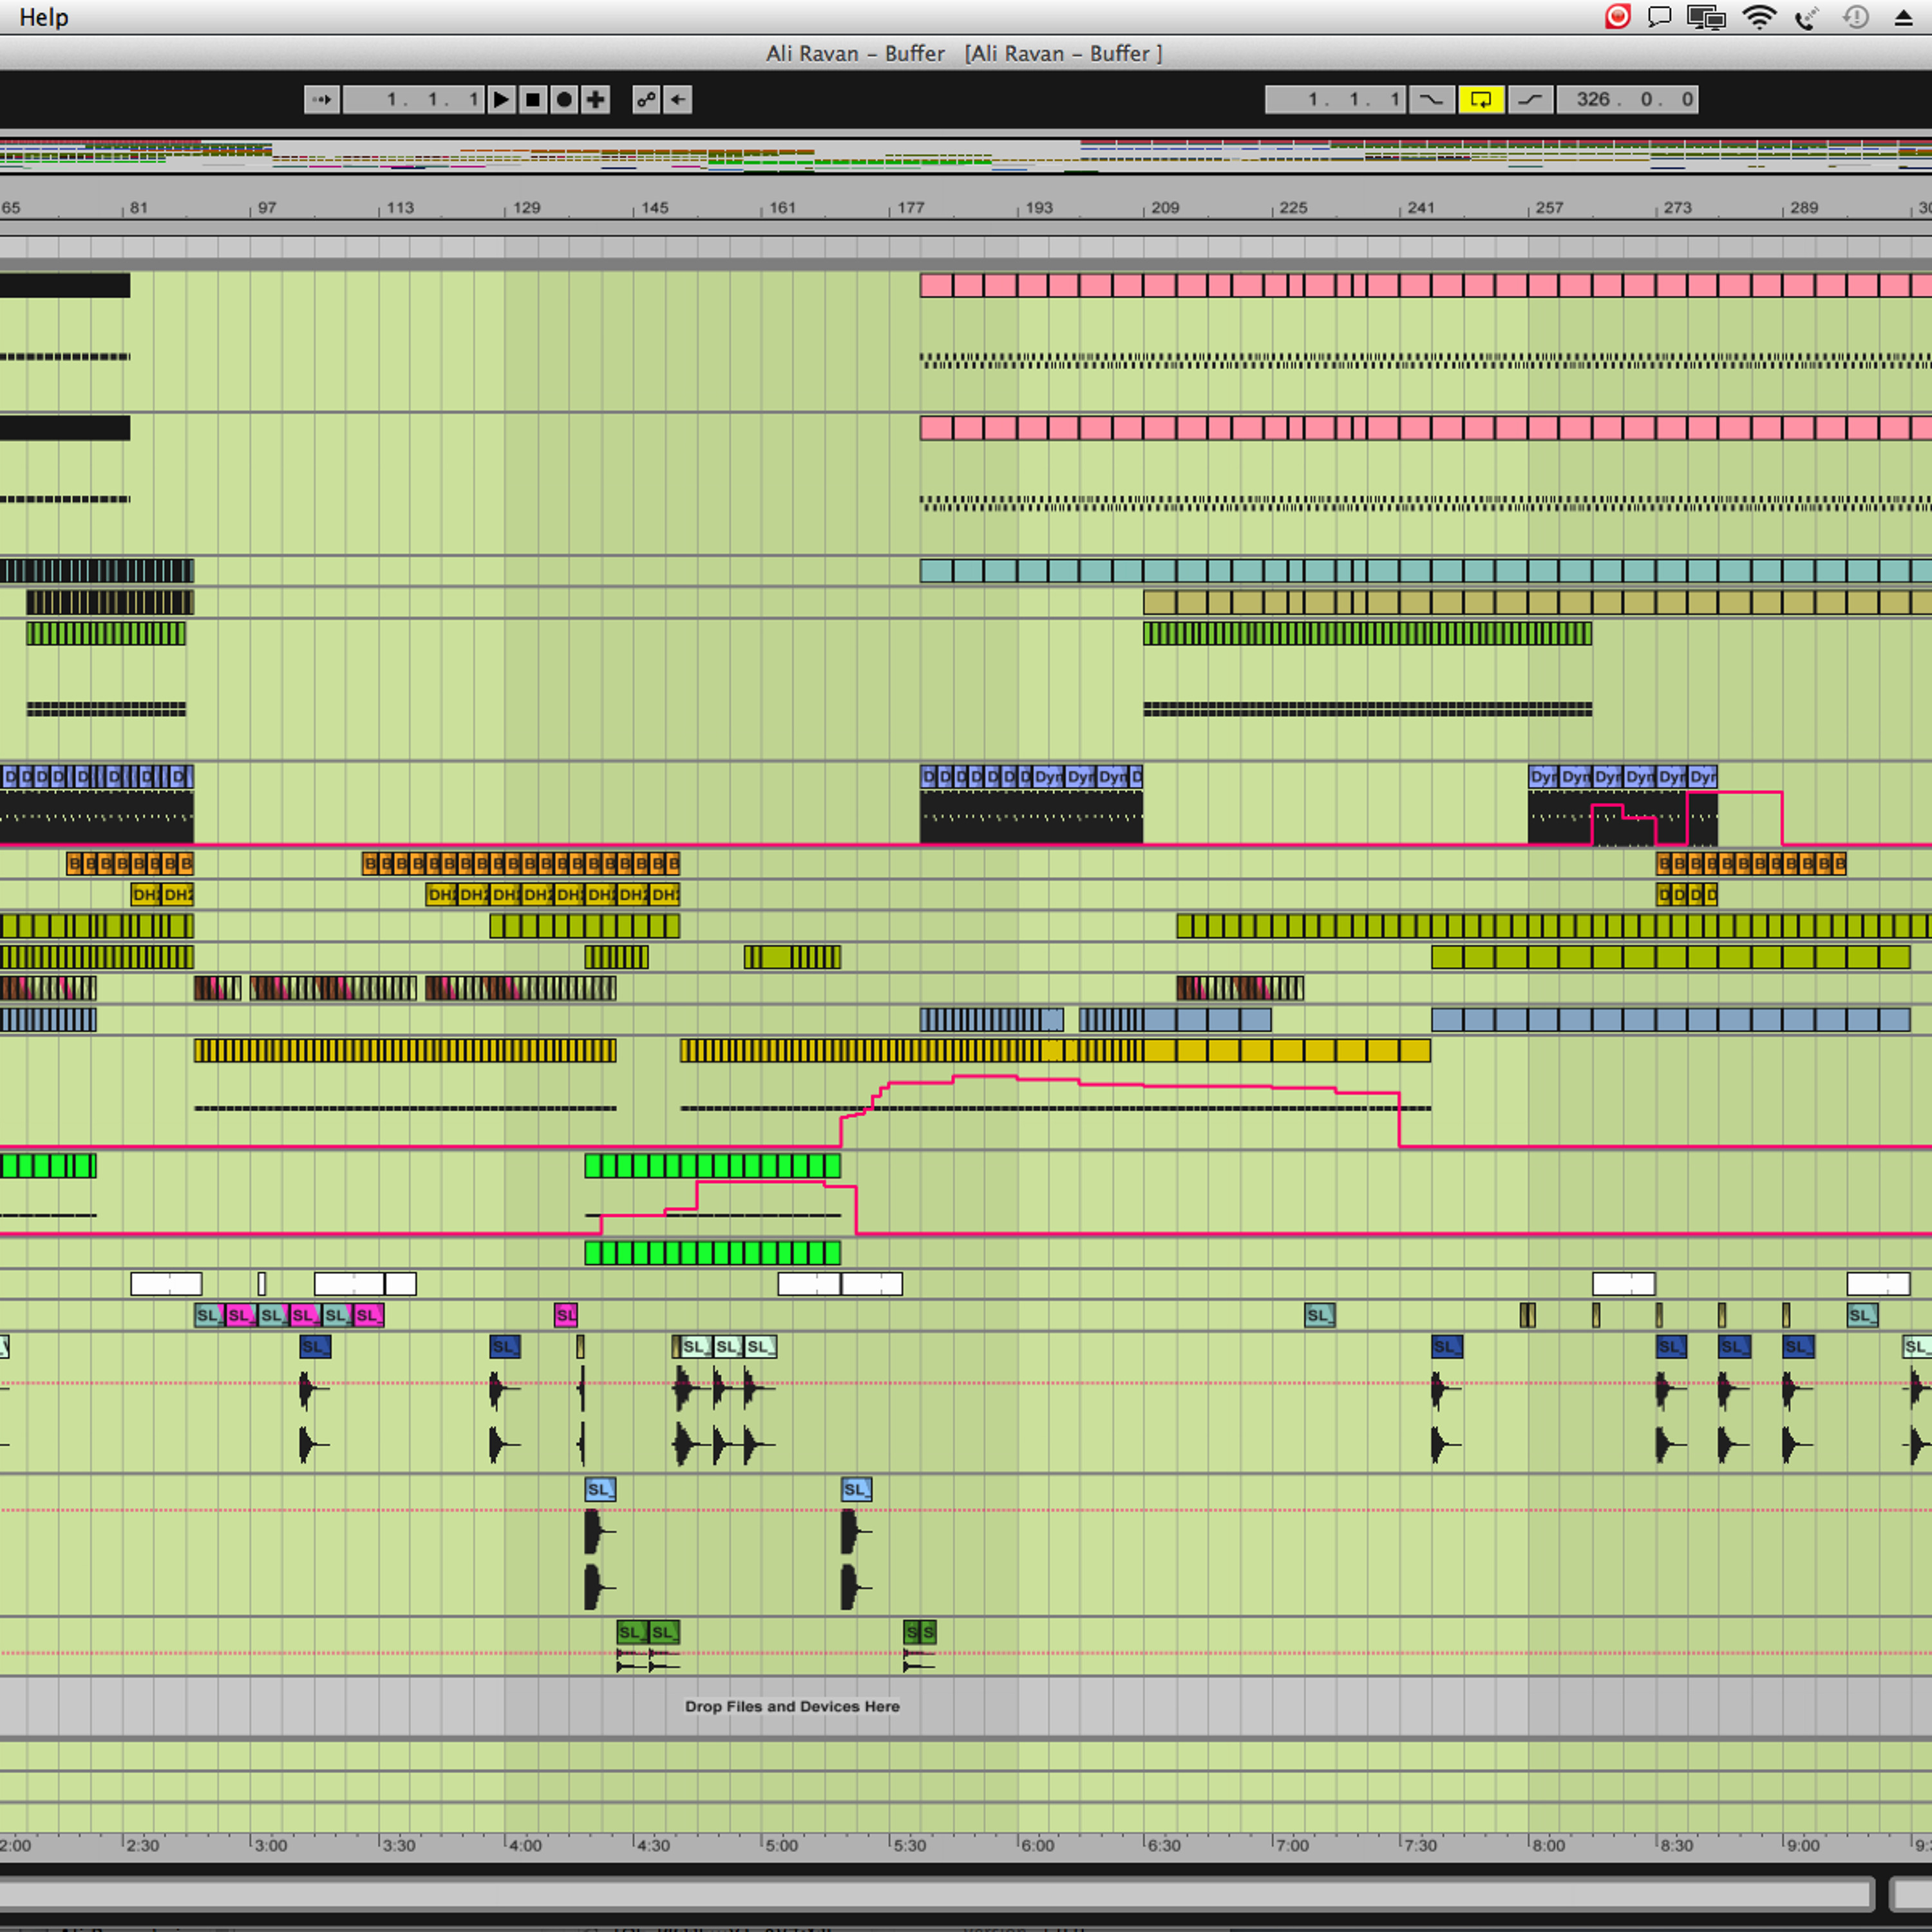Click the 6:00 mark on the time ruler
1932x1932 pixels.
click(1037, 1845)
